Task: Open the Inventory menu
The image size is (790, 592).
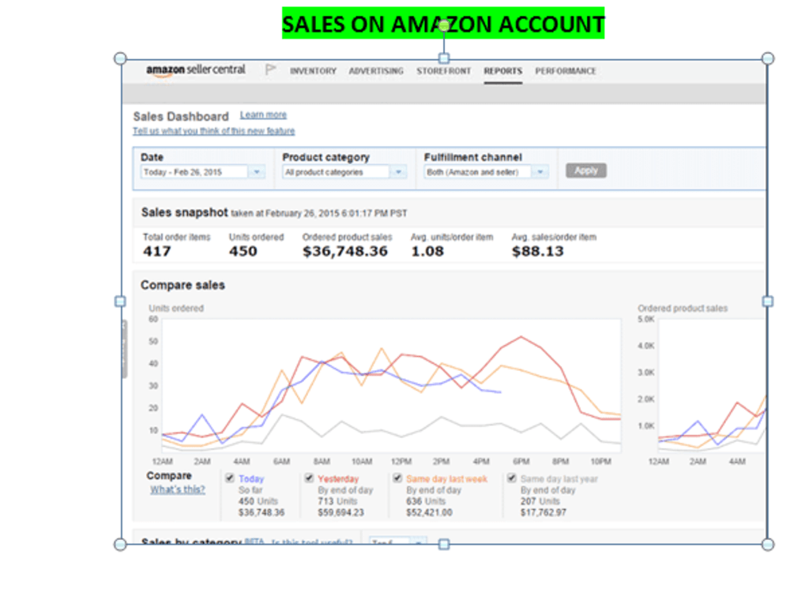Action: [313, 71]
